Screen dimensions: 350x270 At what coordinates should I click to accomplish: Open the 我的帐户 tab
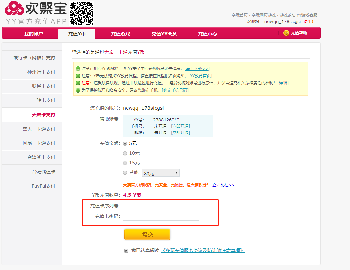click(x=34, y=34)
